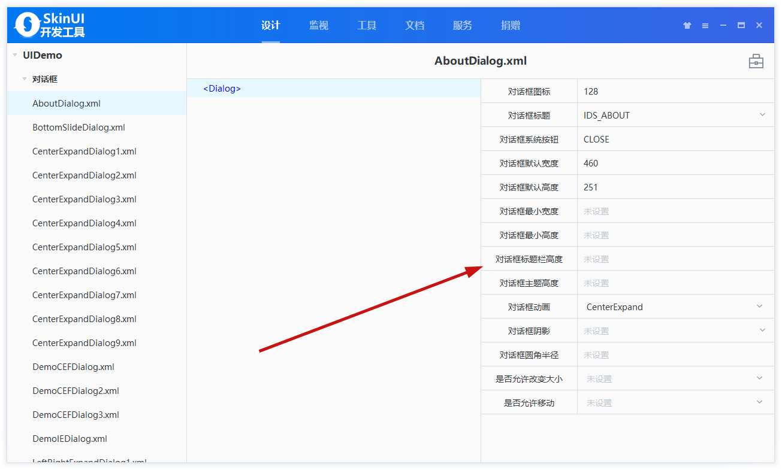The height and width of the screenshot is (470, 782).
Task: Expand the 对话框阴影 dropdown
Action: 762,330
